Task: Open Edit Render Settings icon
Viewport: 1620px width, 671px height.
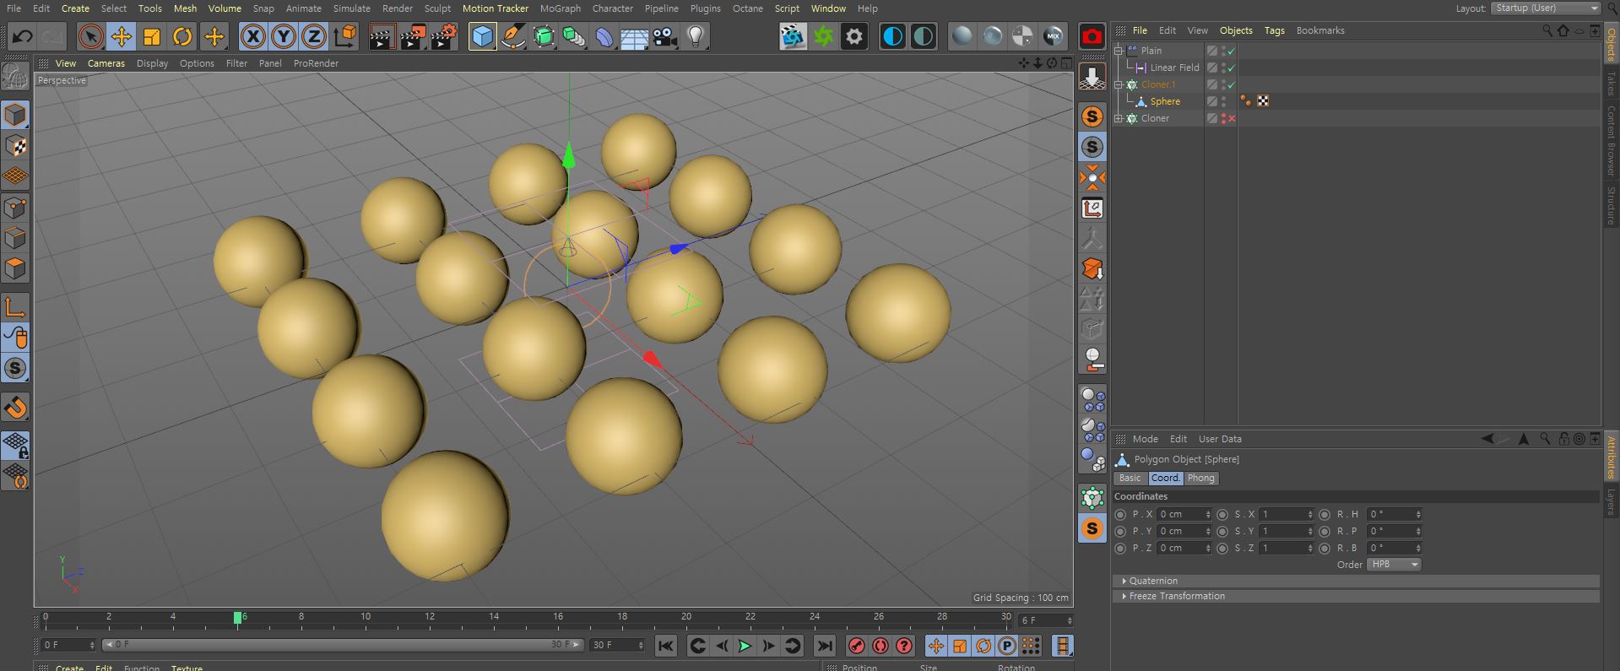Action: coord(444,36)
